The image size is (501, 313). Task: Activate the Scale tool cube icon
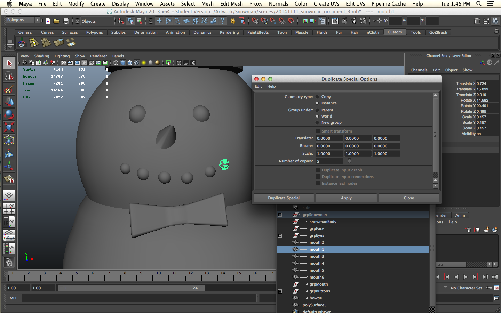(x=9, y=127)
